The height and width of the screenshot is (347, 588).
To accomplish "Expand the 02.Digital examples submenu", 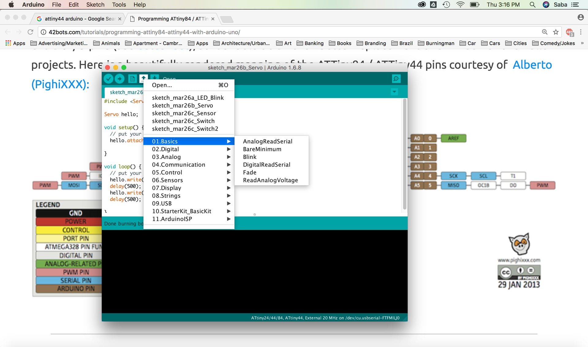I will pyautogui.click(x=189, y=149).
